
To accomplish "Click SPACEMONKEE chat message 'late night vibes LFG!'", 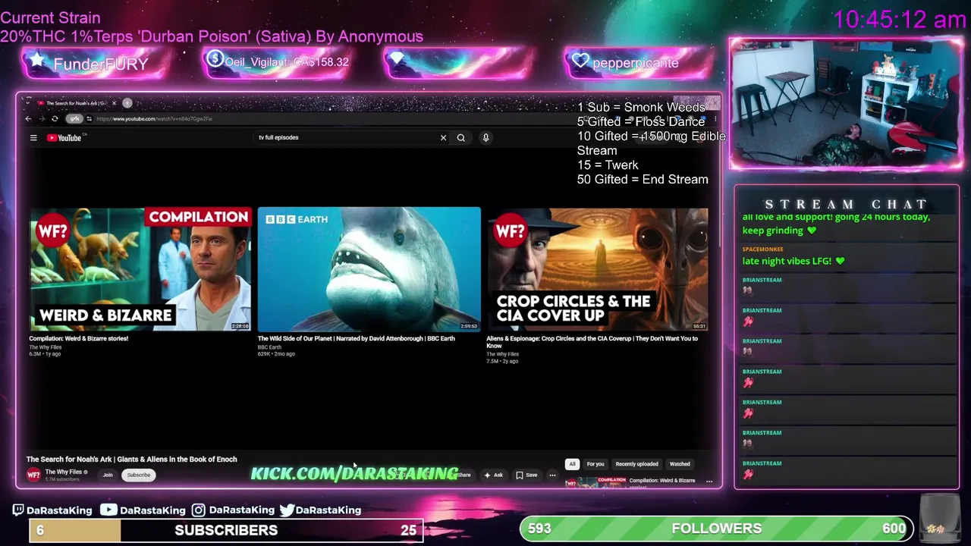I will pos(793,261).
